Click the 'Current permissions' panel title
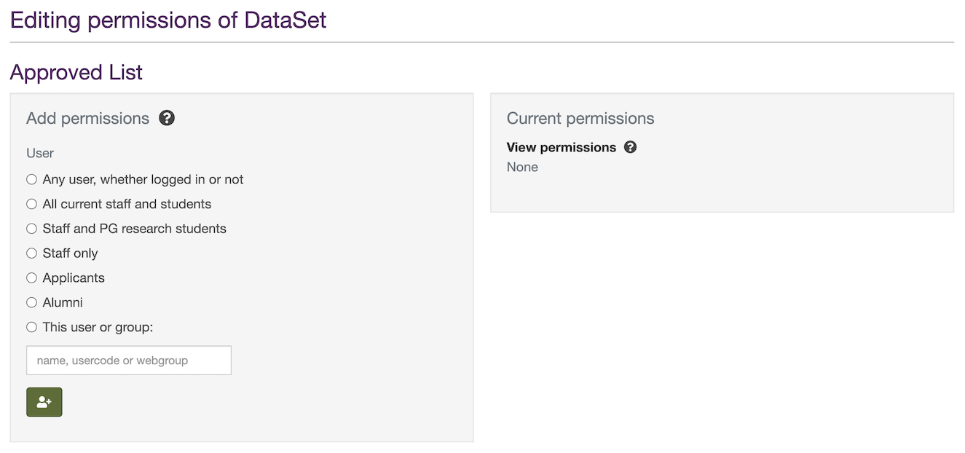This screenshot has width=965, height=453. pos(580,119)
